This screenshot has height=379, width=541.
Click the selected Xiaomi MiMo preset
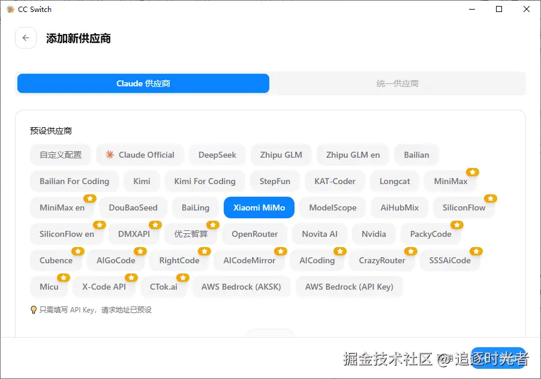click(259, 207)
